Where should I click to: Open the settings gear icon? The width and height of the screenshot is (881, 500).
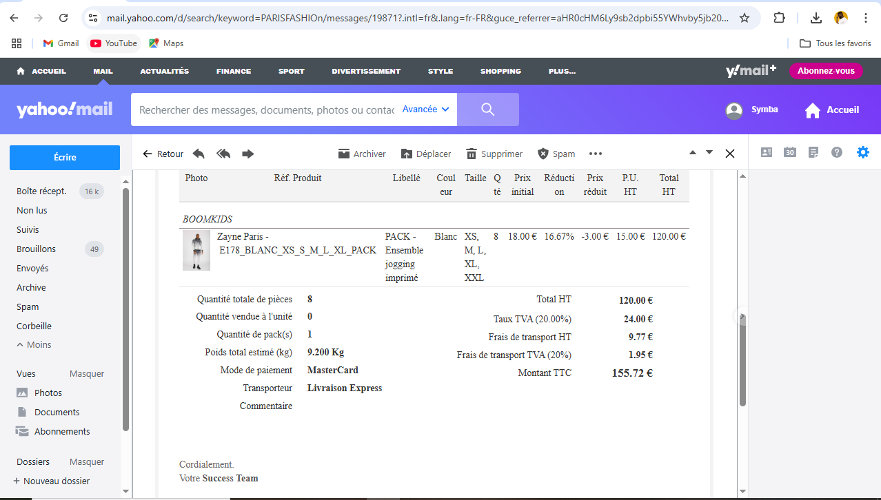(863, 152)
